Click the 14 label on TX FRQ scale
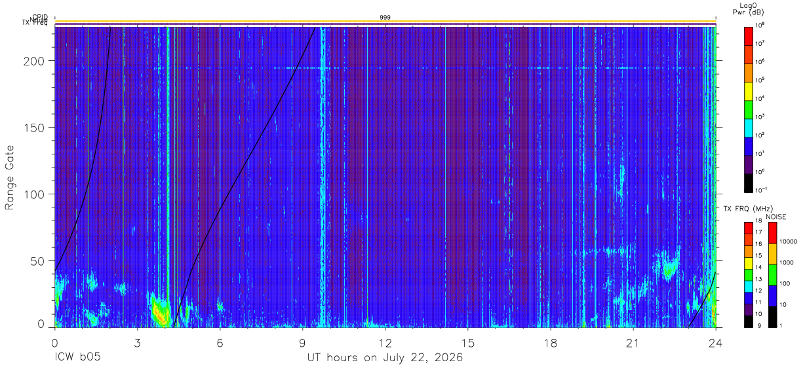Image resolution: width=805 pixels, height=371 pixels. click(758, 267)
